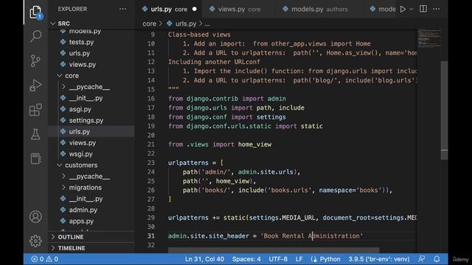This screenshot has height=265, width=472.
Task: Click the EXPLORER panel title
Action: click(72, 9)
